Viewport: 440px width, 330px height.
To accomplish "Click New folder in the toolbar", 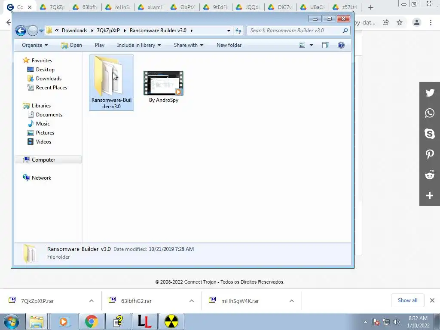I will point(229,45).
